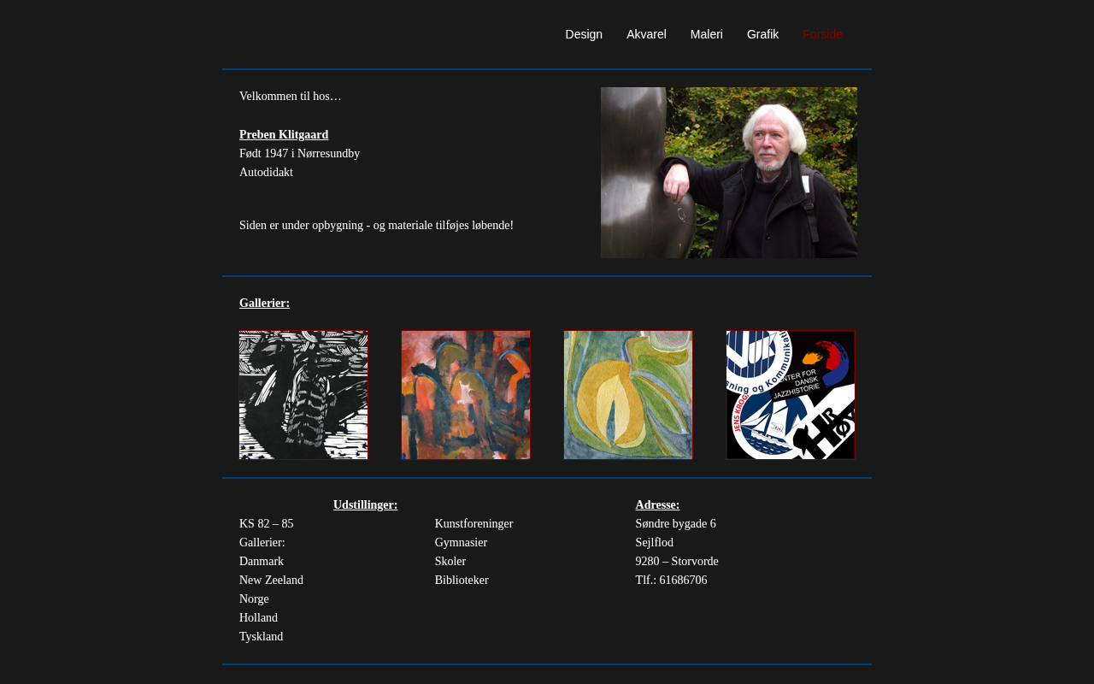This screenshot has width=1094, height=684.
Task: View the orange abstract painting thumbnail
Action: 466,395
